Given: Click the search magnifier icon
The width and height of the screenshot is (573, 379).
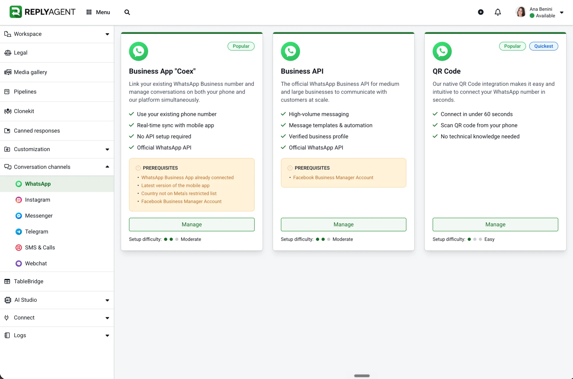Looking at the screenshot, I should 127,12.
